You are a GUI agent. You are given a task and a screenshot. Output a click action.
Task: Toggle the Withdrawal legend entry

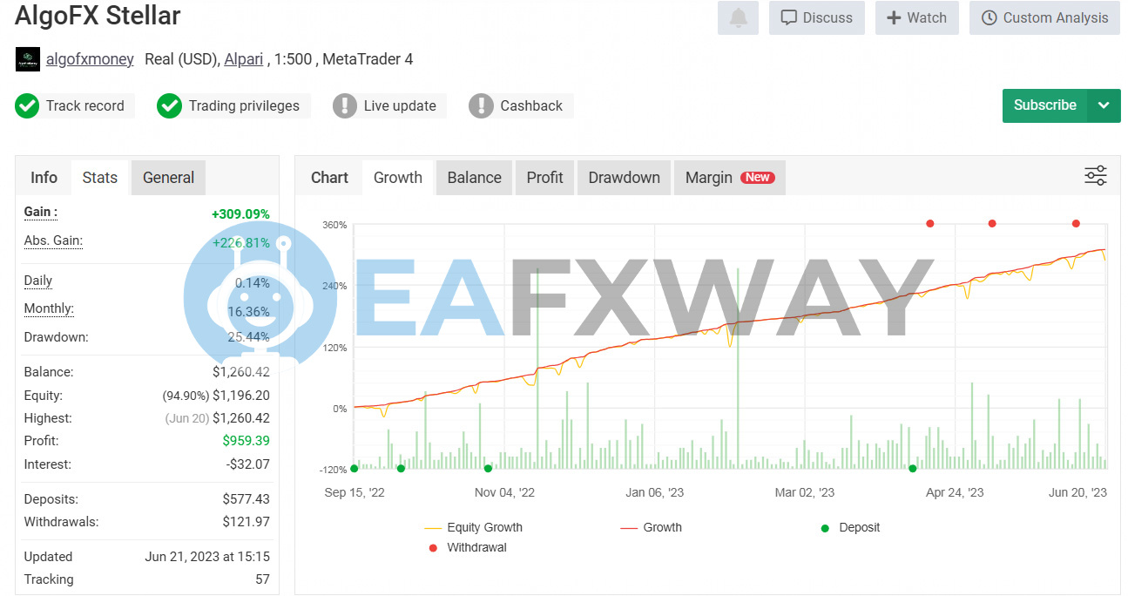pyautogui.click(x=468, y=548)
